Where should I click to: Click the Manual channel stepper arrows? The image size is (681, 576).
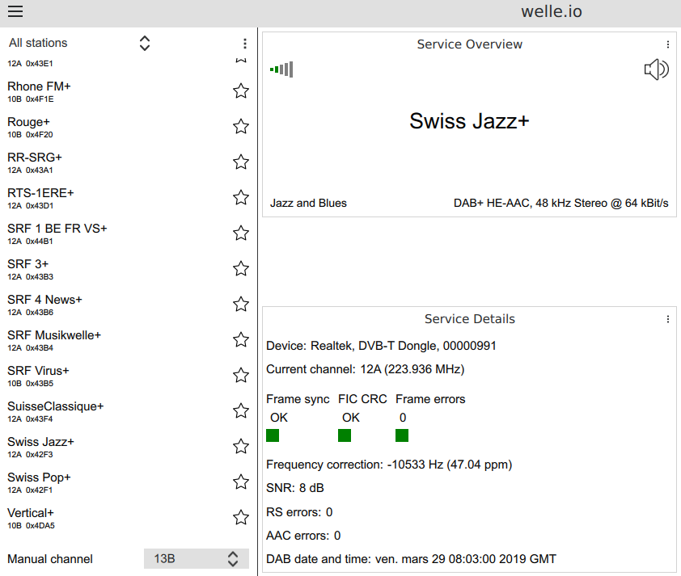(233, 559)
